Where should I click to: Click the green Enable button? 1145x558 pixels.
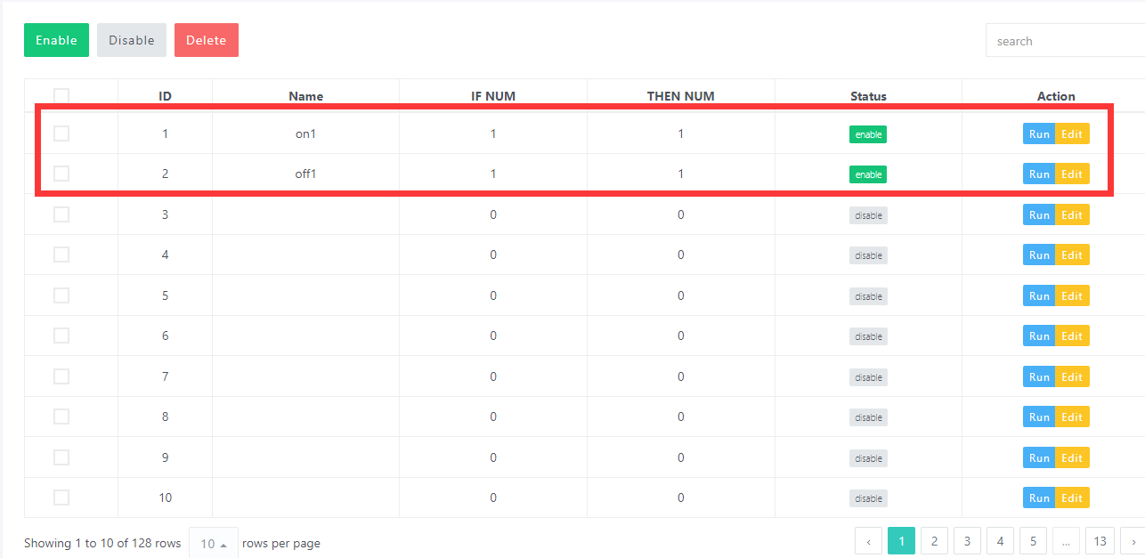point(56,40)
